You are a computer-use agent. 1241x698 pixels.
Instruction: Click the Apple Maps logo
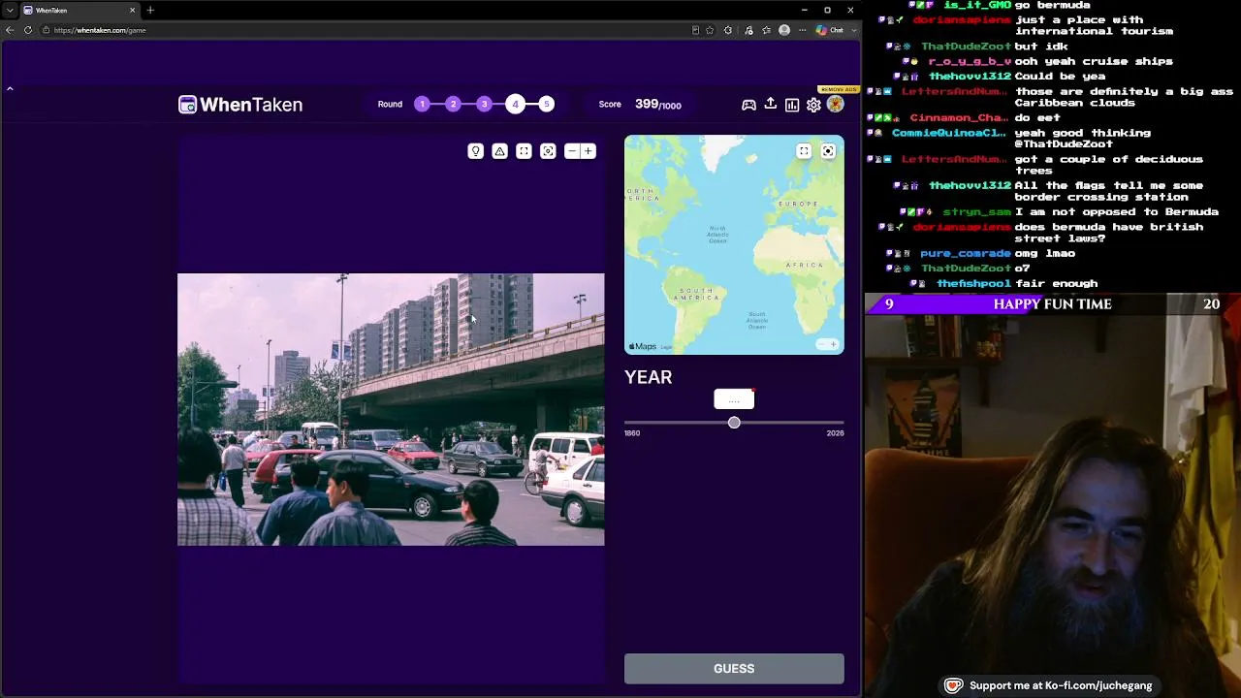[x=643, y=346]
